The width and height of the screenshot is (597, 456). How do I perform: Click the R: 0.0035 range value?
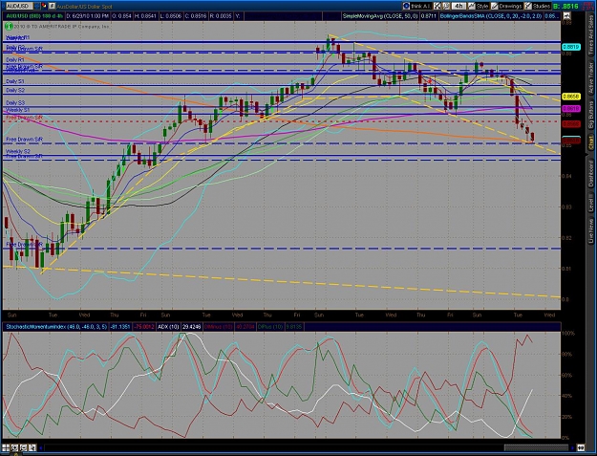221,16
